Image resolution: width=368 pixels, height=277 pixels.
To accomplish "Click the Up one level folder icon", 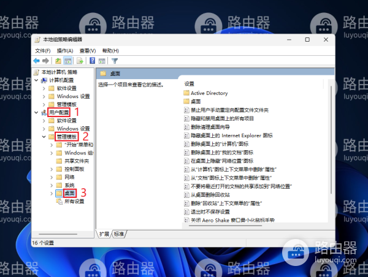I will pos(58,61).
